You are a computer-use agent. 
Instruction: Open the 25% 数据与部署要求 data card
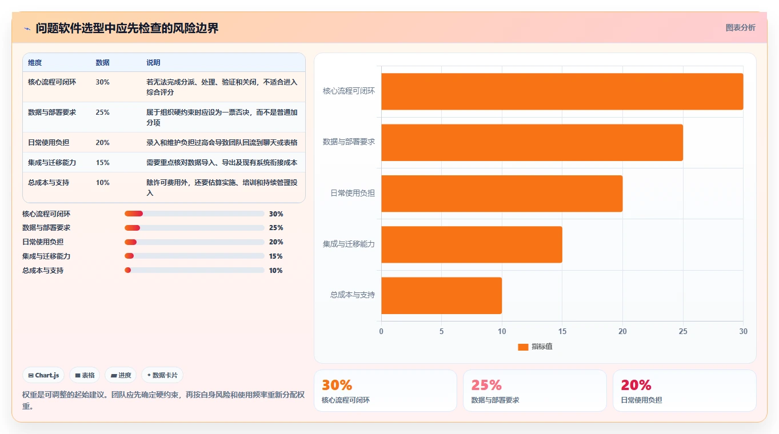pyautogui.click(x=535, y=391)
